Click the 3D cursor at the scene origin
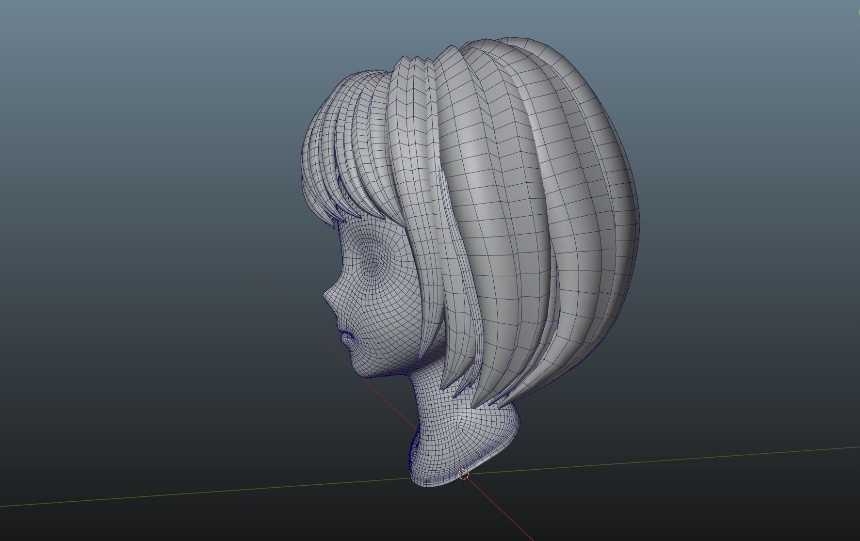Screen dimensions: 860x541 (463, 475)
